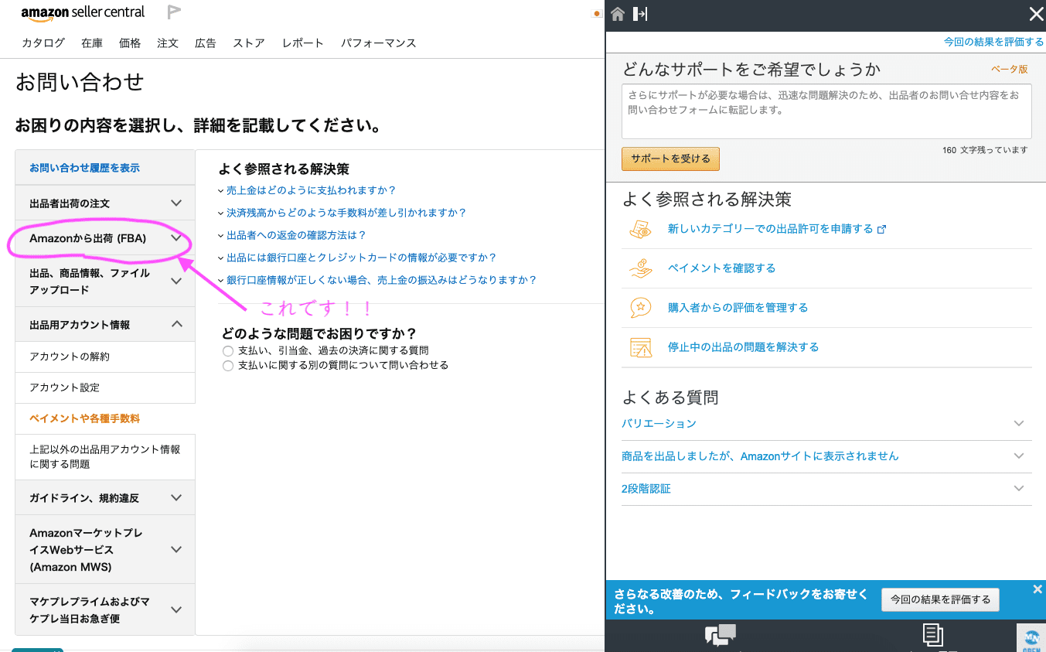Click the バリエーション FAQ title
This screenshot has height=652, width=1046.
click(x=659, y=424)
